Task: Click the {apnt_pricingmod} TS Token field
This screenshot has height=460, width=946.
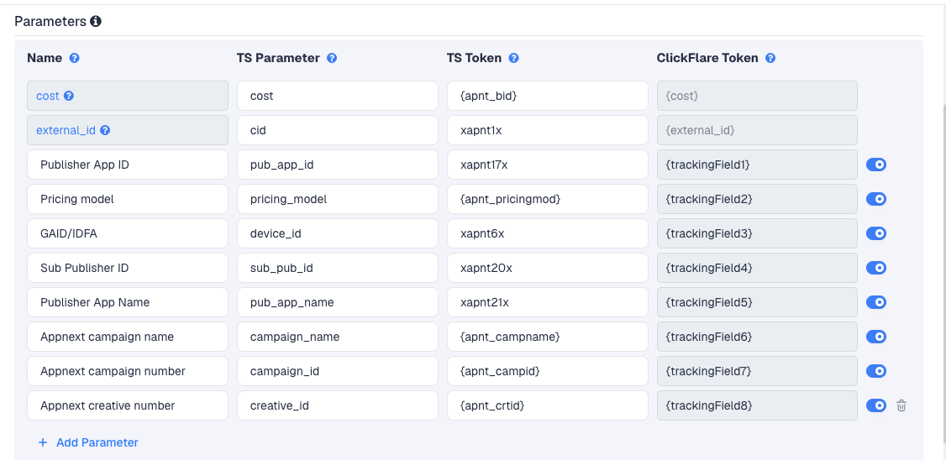Action: [547, 199]
